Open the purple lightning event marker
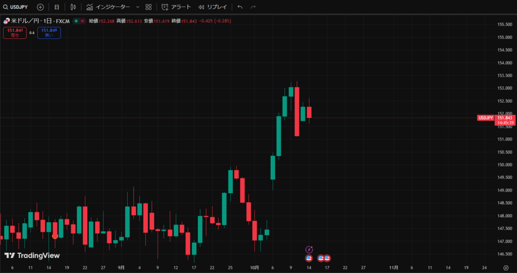The height and width of the screenshot is (273, 517). click(309, 250)
